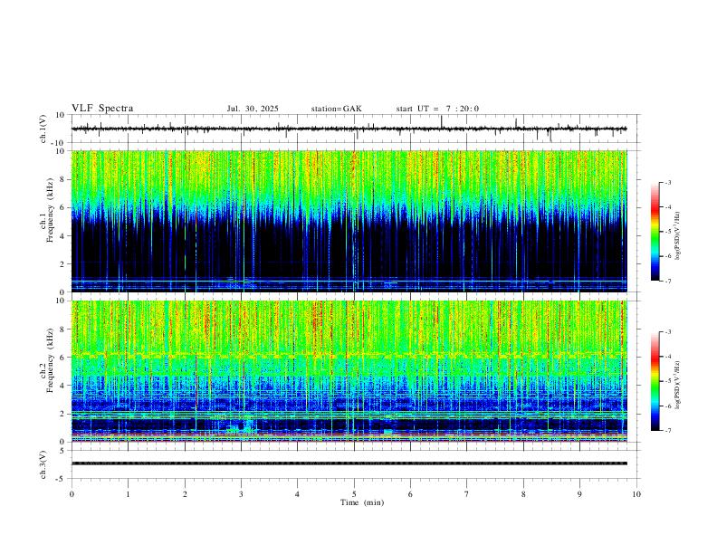Click the ch.1 spectrogram panel
Image resolution: width=717 pixels, height=554 pixels.
(x=349, y=221)
